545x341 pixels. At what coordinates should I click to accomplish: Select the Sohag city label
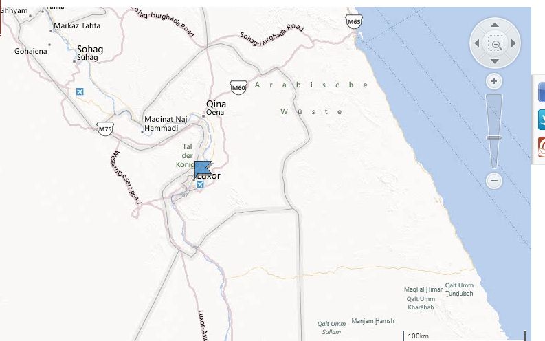[x=90, y=49]
